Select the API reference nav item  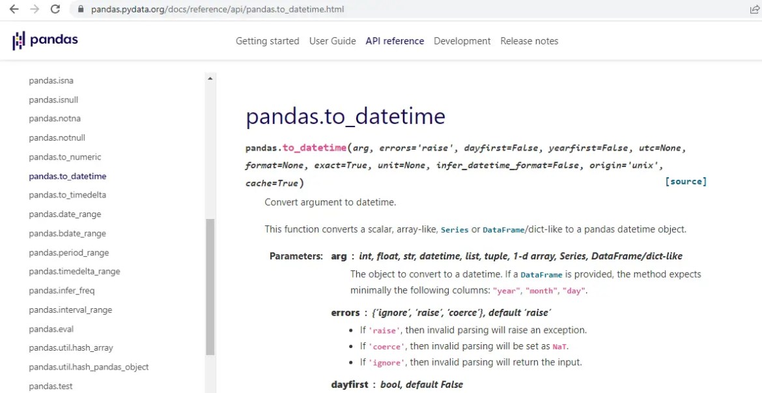coord(395,41)
